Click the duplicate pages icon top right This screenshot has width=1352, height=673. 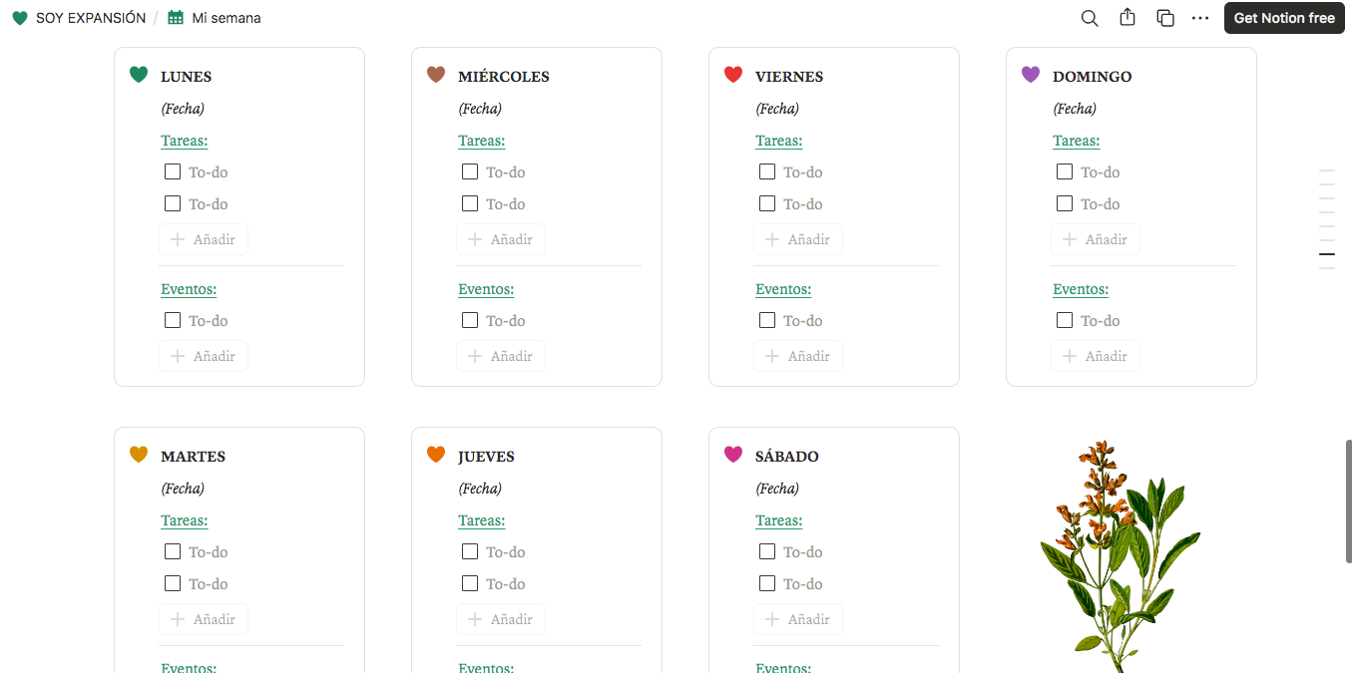[x=1164, y=18]
